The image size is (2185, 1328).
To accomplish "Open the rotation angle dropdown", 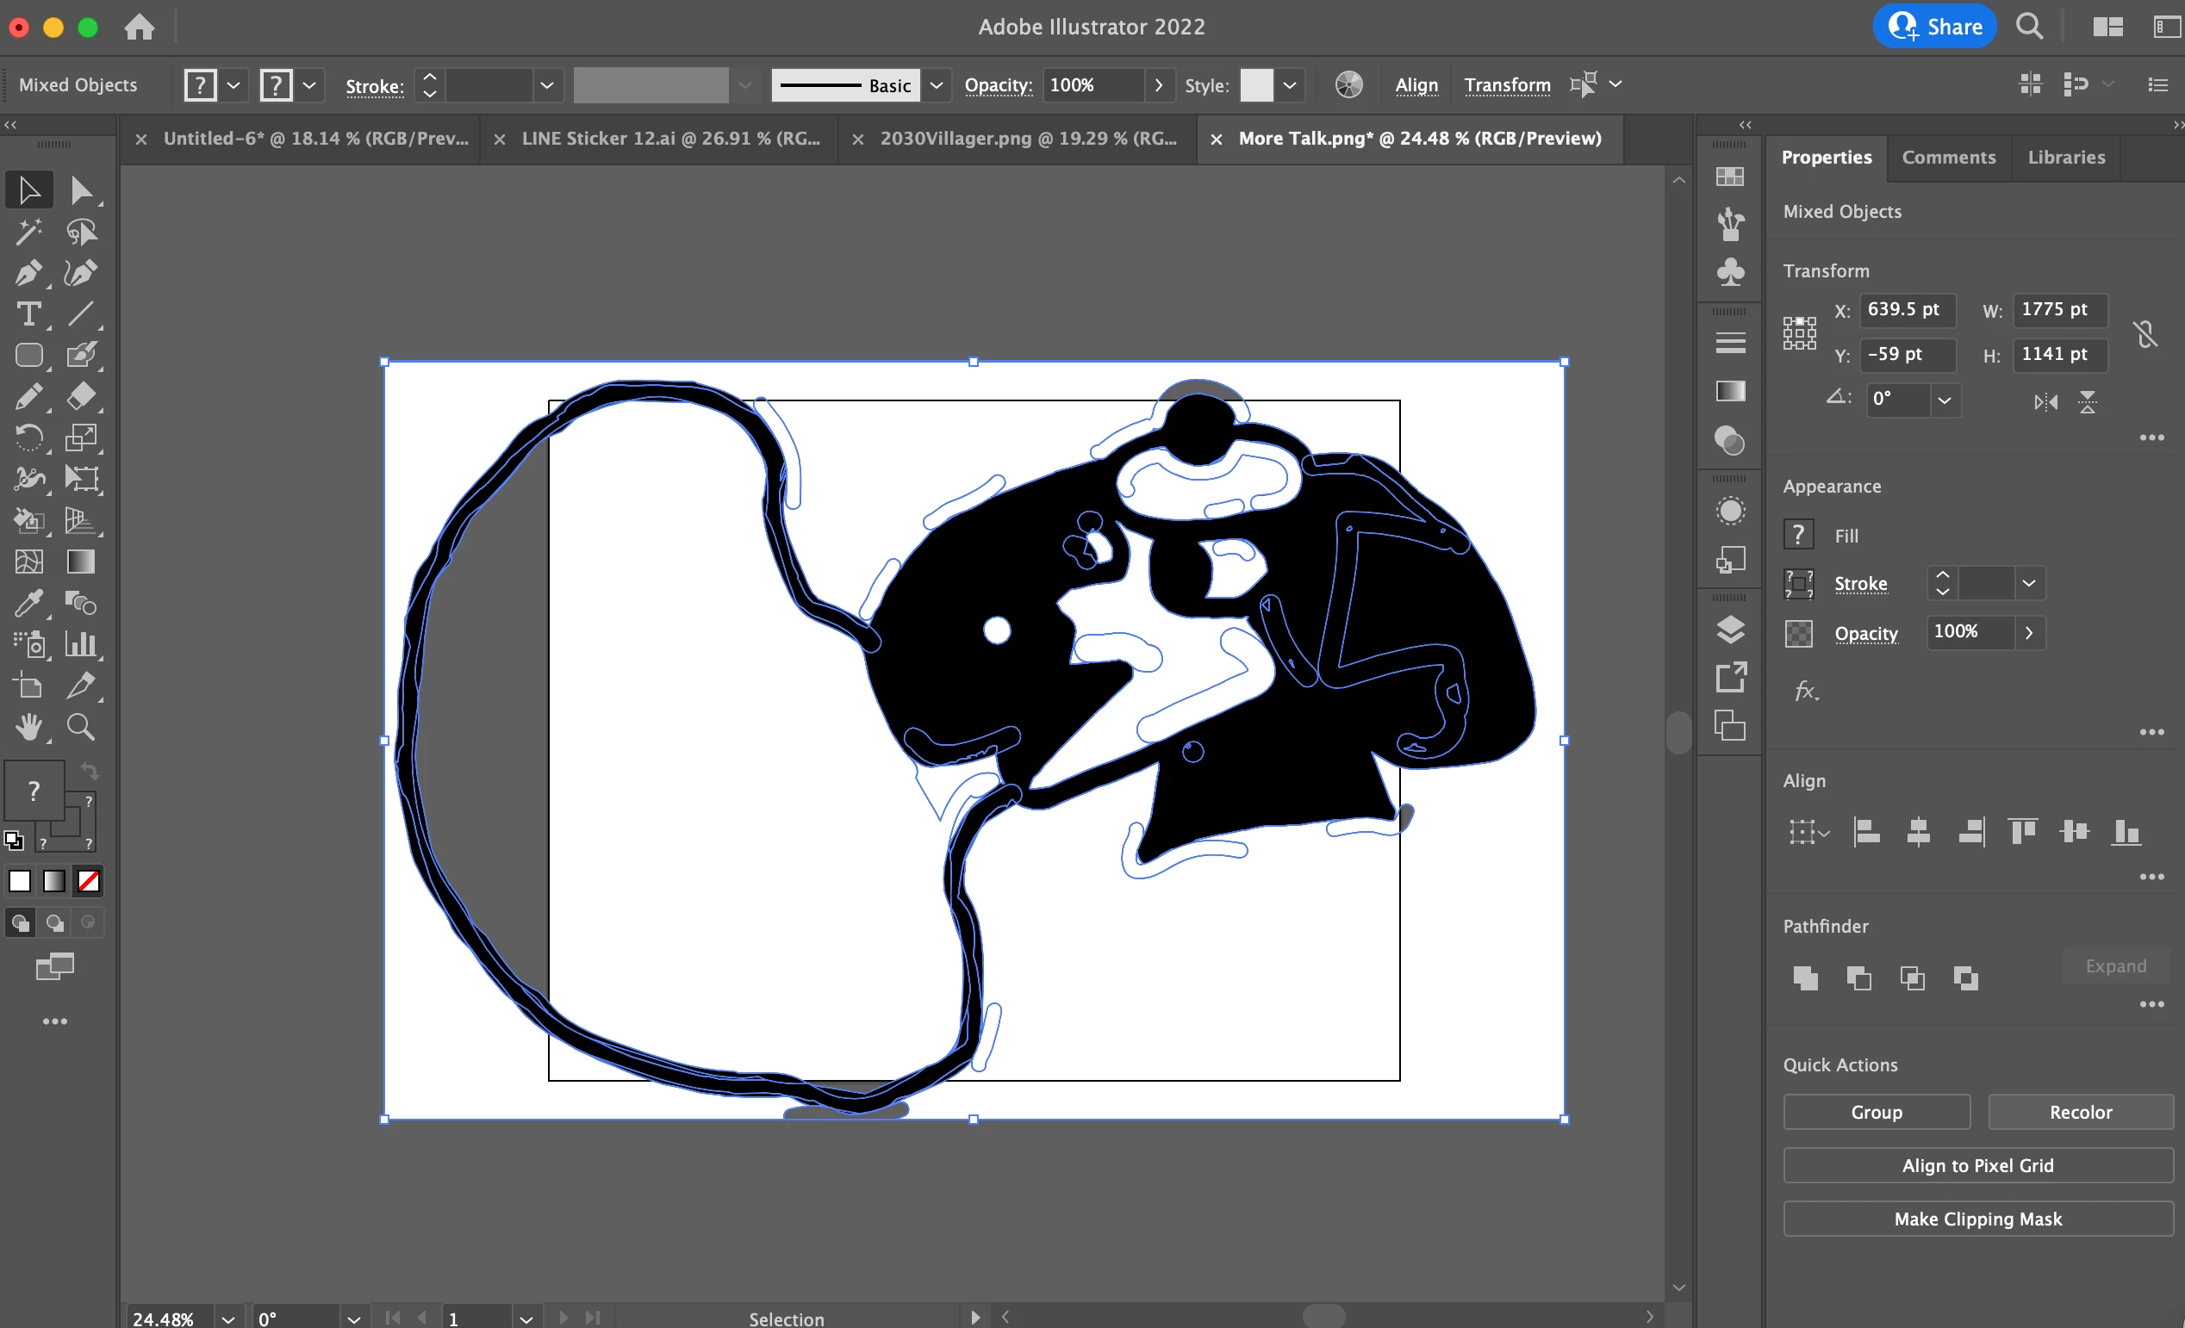I will pyautogui.click(x=1944, y=400).
